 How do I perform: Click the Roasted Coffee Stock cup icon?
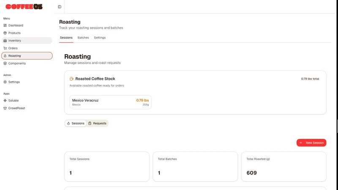pos(71,79)
